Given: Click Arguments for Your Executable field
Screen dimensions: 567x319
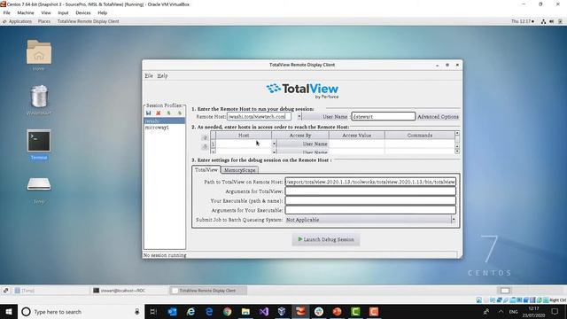Looking at the screenshot, I should point(370,210).
